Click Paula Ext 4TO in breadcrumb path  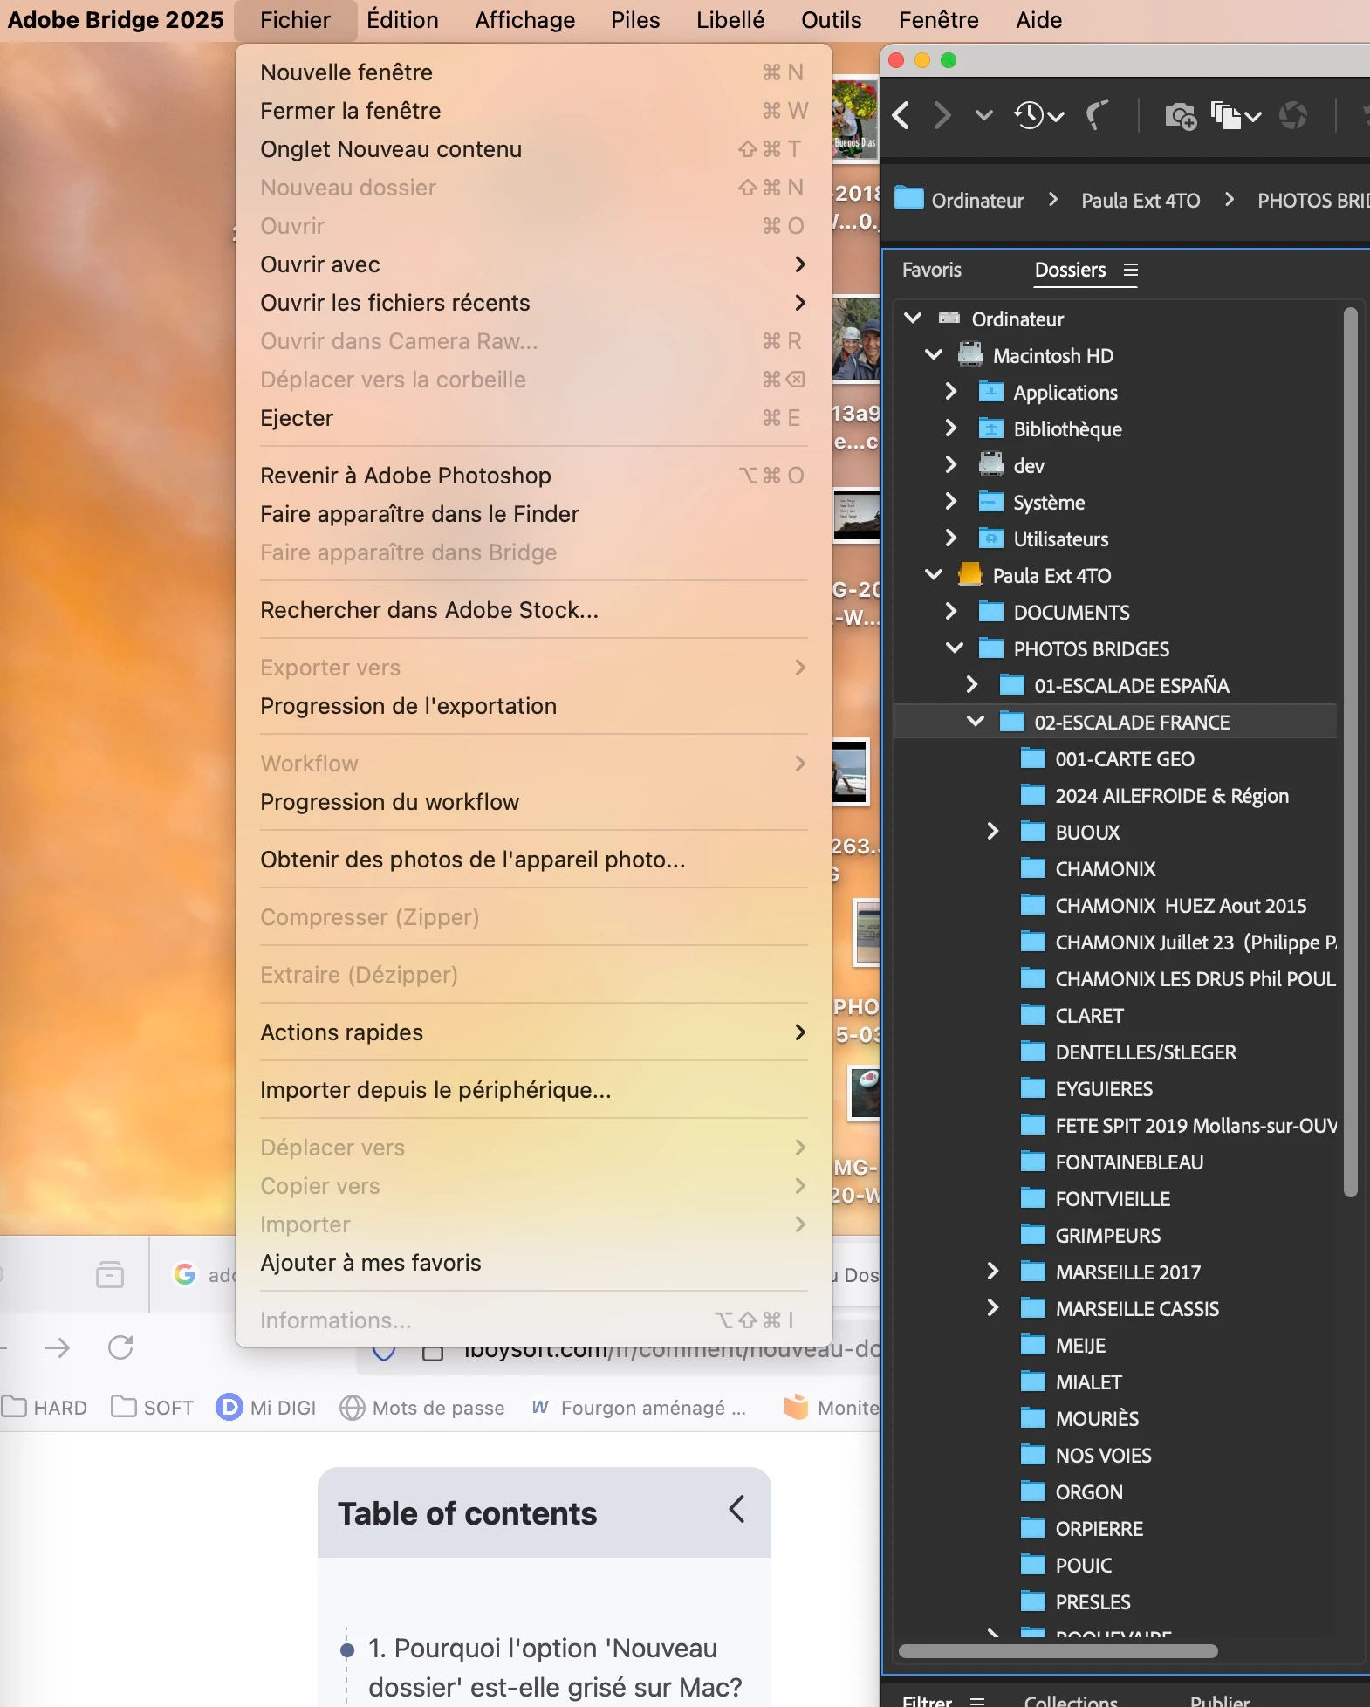[x=1141, y=200]
